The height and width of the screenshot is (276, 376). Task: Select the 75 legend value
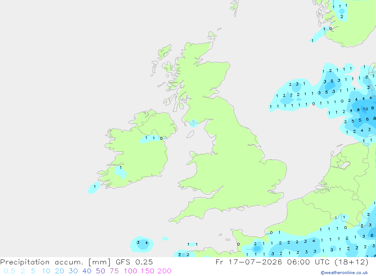[114, 271]
